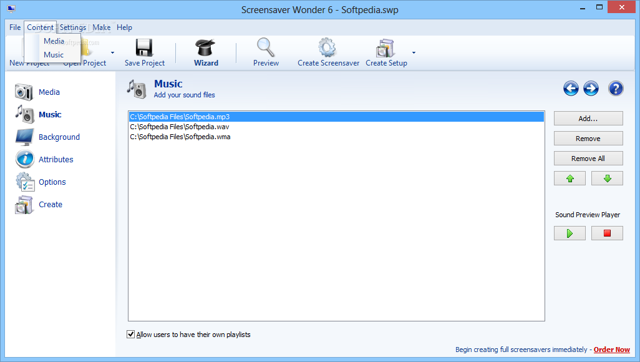
Task: Open the Media section camera icon in sidebar
Action: pyautogui.click(x=24, y=92)
